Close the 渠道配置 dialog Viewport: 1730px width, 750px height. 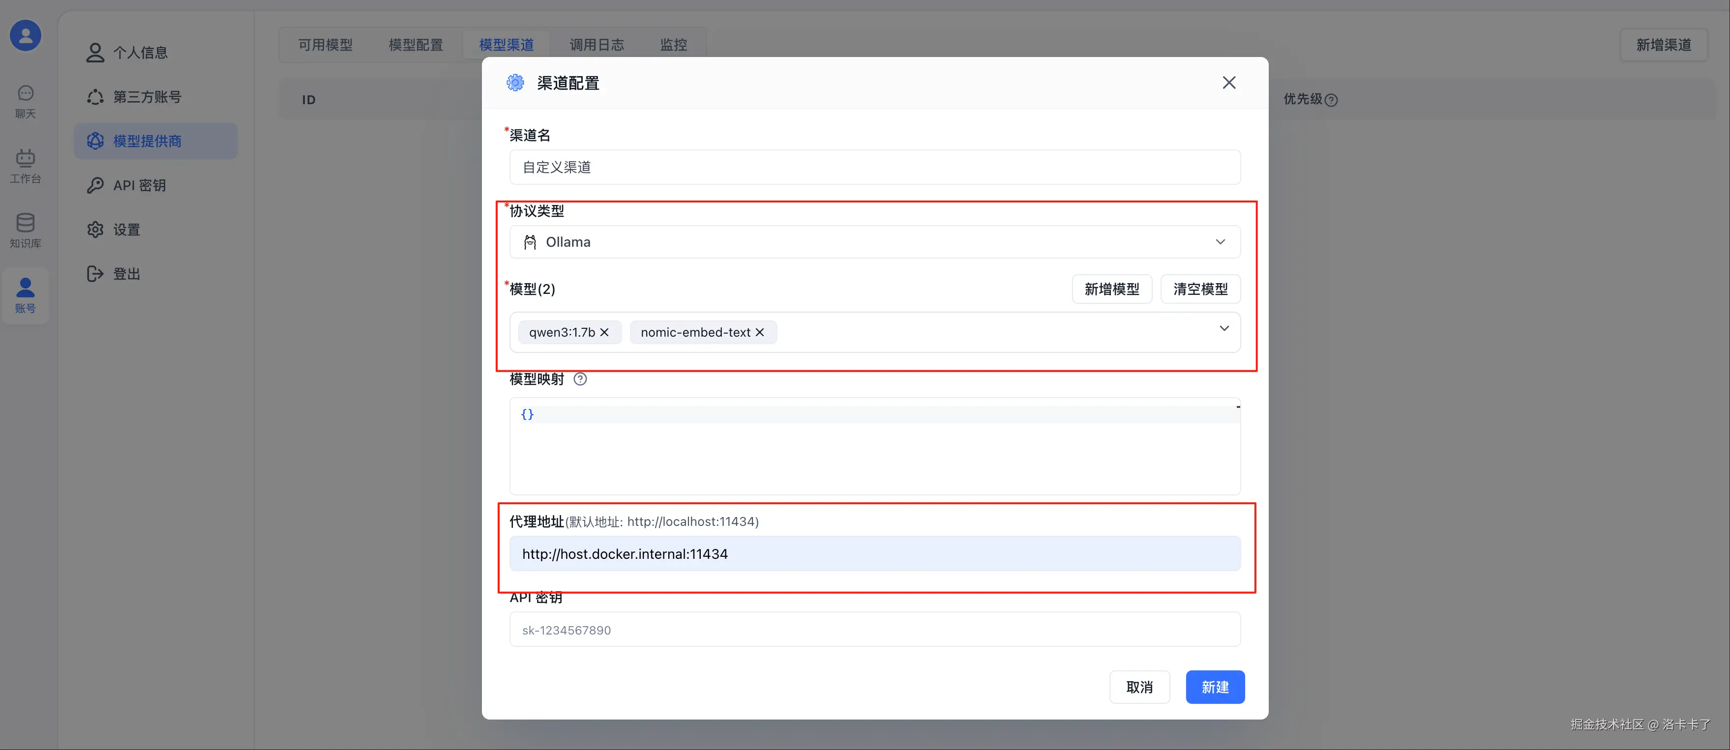click(1228, 83)
